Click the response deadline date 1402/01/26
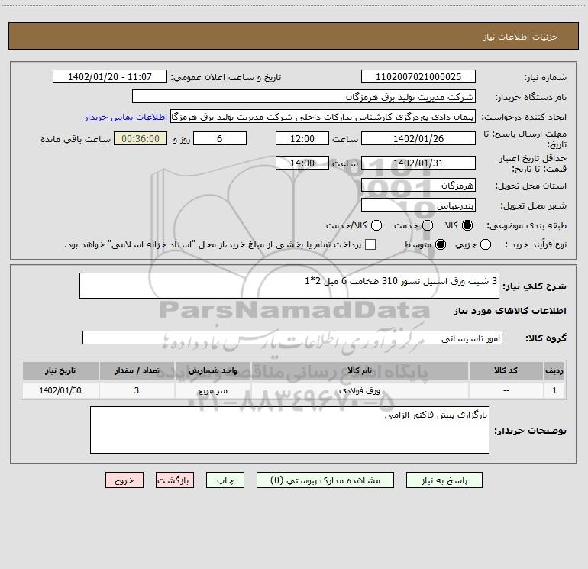The image size is (588, 569). pos(418,139)
